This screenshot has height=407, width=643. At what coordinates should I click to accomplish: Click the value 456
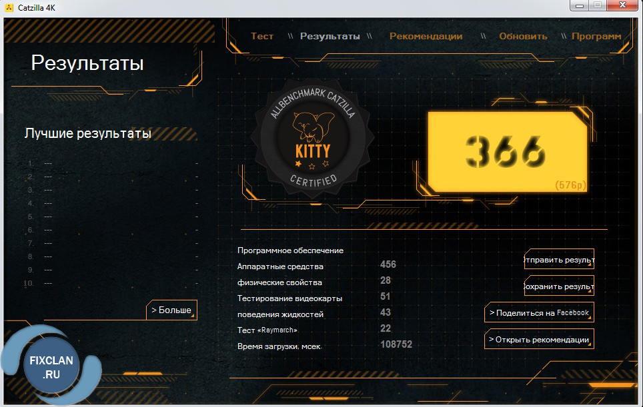(388, 264)
